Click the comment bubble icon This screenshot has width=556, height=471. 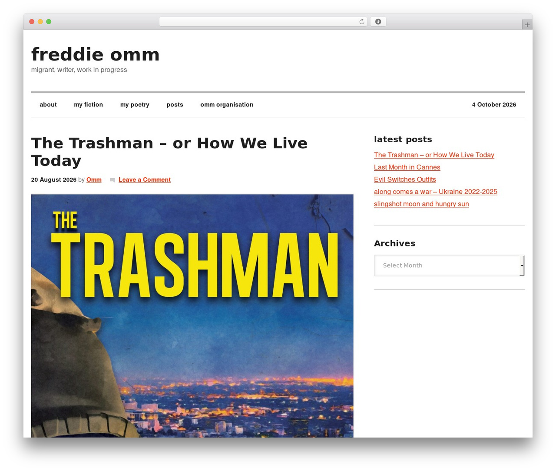point(112,180)
